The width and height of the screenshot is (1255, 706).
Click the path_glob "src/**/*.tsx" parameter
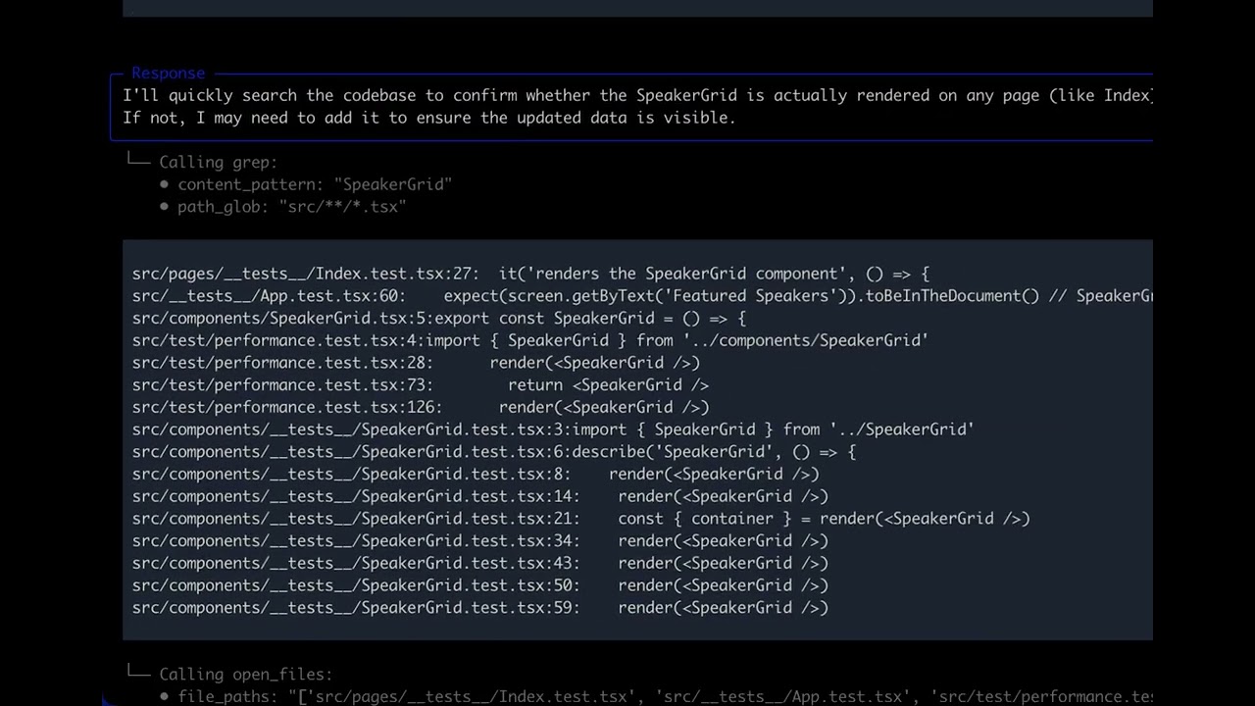point(291,207)
